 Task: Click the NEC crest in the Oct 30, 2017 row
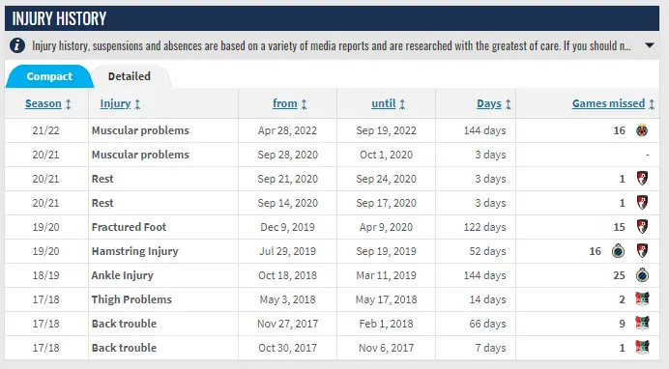[642, 348]
